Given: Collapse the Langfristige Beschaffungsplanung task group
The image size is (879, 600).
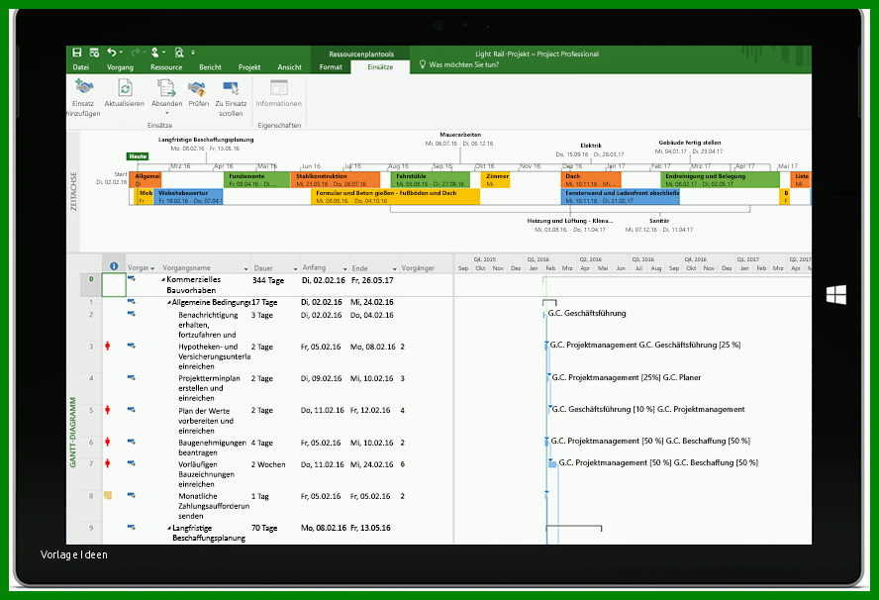Looking at the screenshot, I should pos(169,529).
